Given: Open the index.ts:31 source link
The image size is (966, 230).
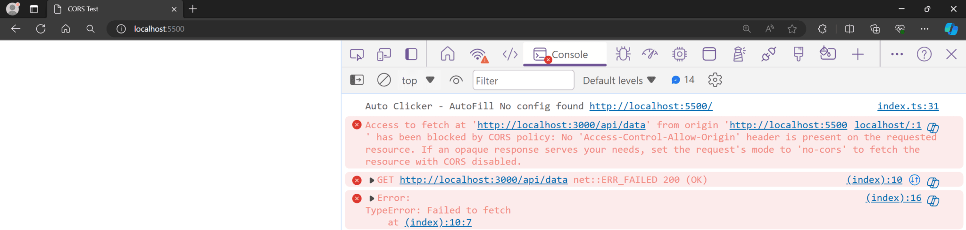Looking at the screenshot, I should (908, 107).
